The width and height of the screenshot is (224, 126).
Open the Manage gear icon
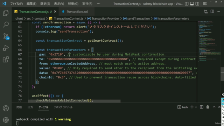(x=6, y=120)
